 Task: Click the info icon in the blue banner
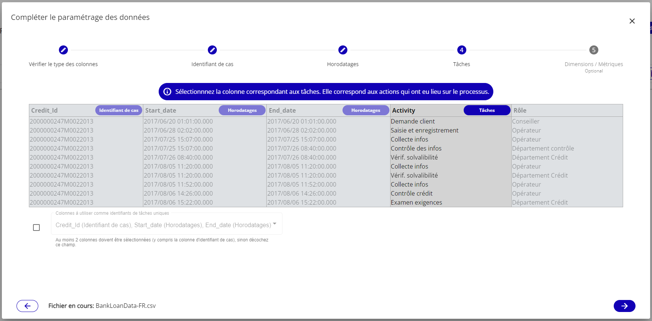[x=167, y=92]
